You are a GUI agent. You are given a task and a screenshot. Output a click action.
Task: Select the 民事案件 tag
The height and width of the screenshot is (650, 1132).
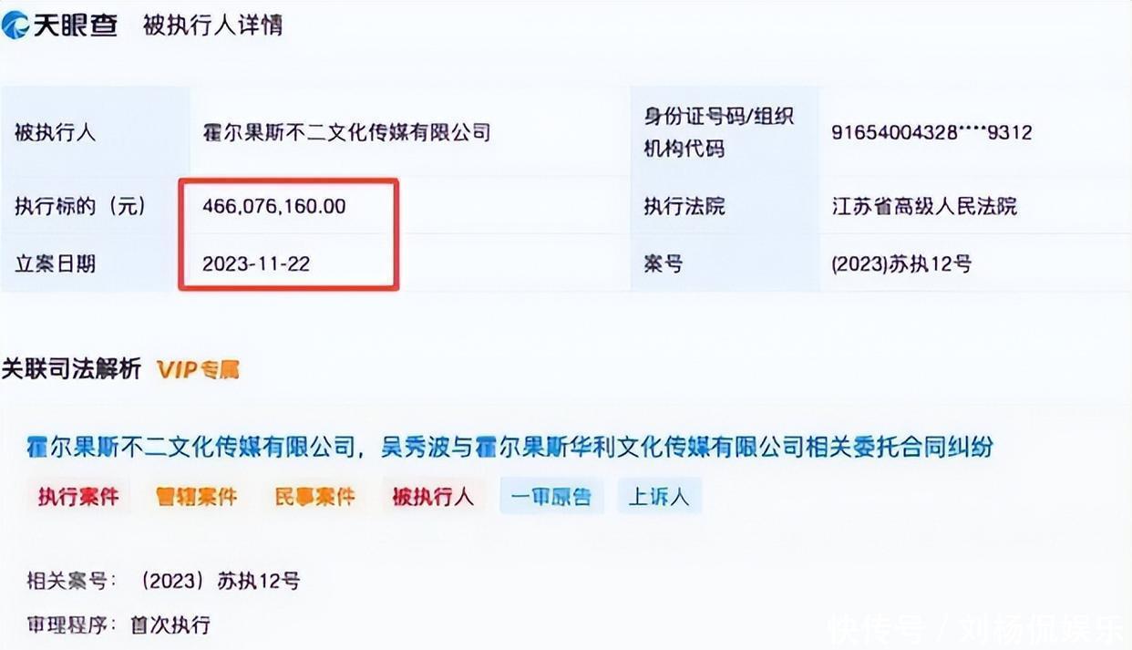(314, 497)
